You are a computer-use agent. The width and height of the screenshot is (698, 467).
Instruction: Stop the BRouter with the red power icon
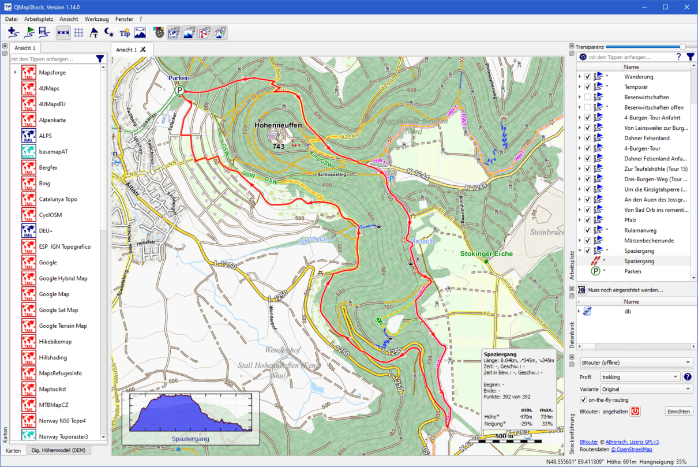(635, 411)
